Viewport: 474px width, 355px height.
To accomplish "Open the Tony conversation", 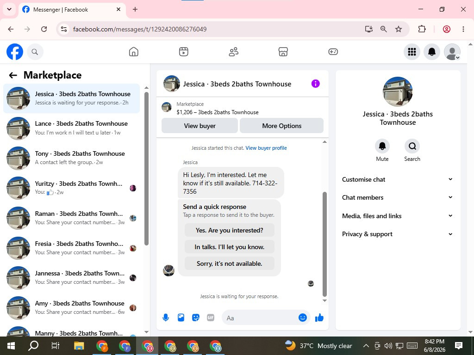I will [x=72, y=158].
